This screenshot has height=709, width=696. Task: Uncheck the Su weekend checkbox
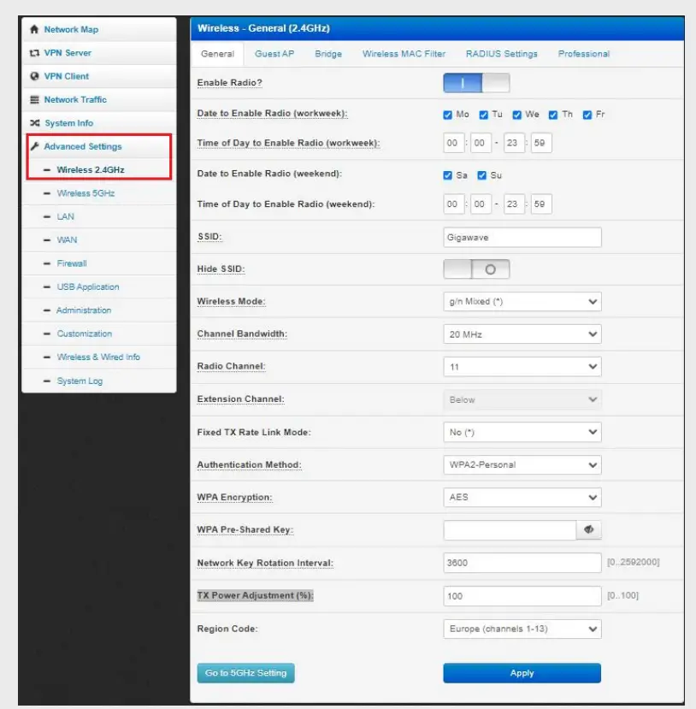(481, 175)
